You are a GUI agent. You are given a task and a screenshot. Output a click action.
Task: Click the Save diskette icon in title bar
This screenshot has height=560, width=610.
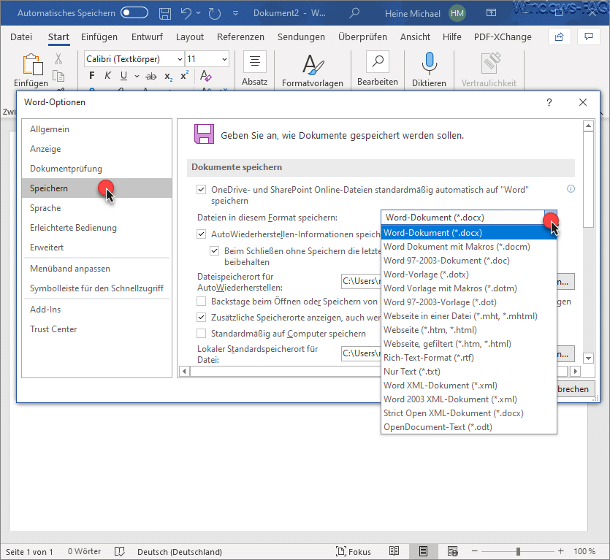[x=165, y=14]
